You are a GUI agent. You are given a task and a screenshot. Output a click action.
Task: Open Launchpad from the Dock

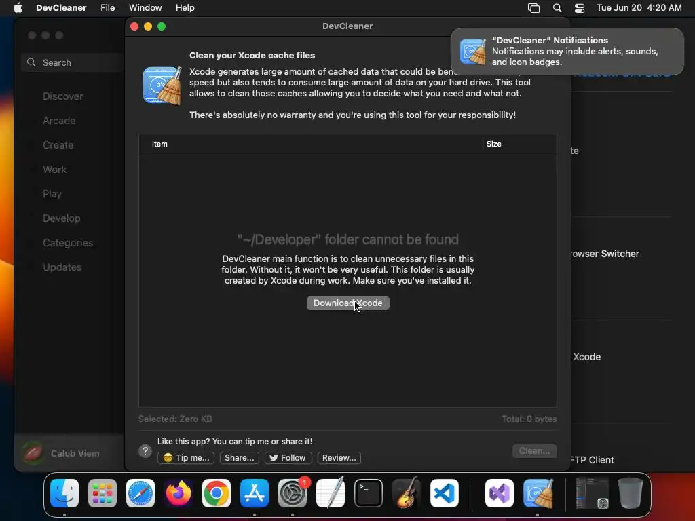click(102, 493)
